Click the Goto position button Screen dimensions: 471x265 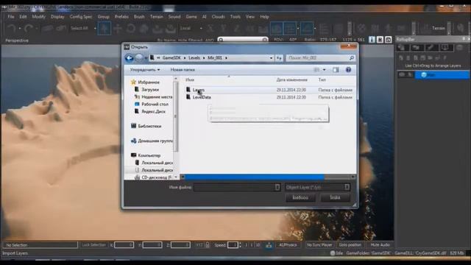coord(350,245)
